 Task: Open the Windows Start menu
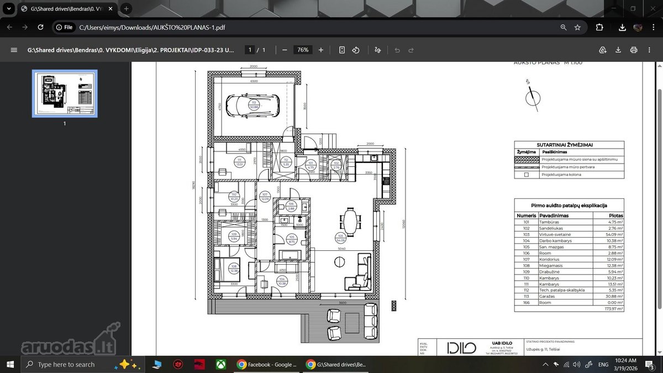tap(9, 364)
